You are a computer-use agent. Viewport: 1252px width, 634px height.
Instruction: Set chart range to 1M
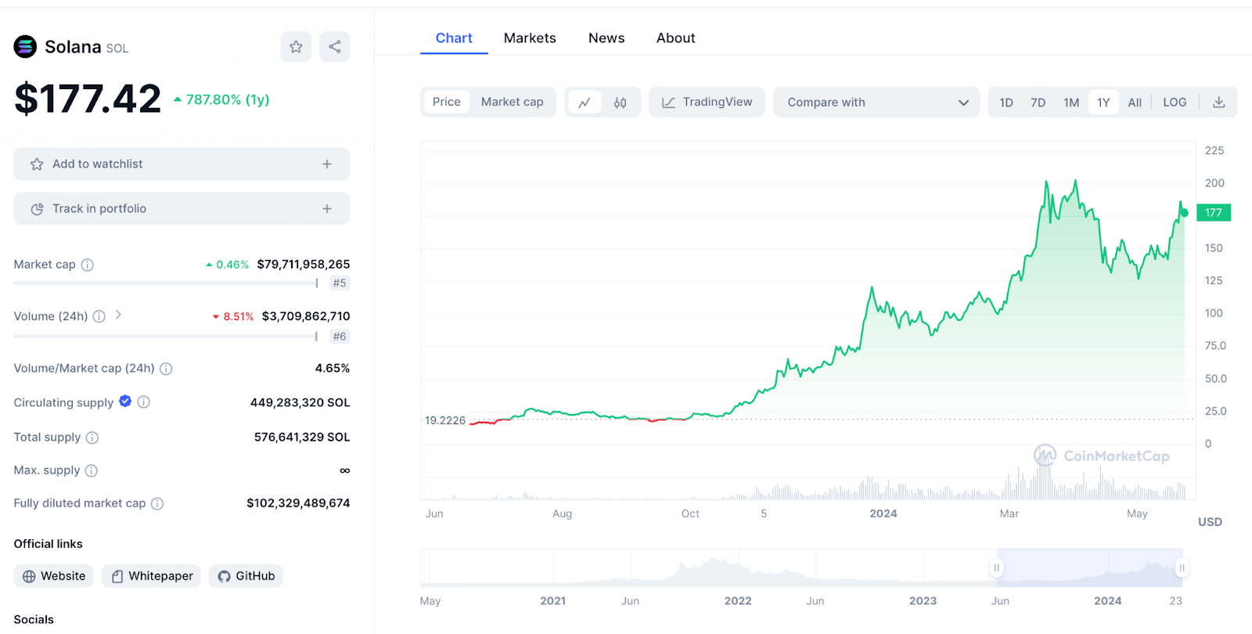coord(1071,103)
